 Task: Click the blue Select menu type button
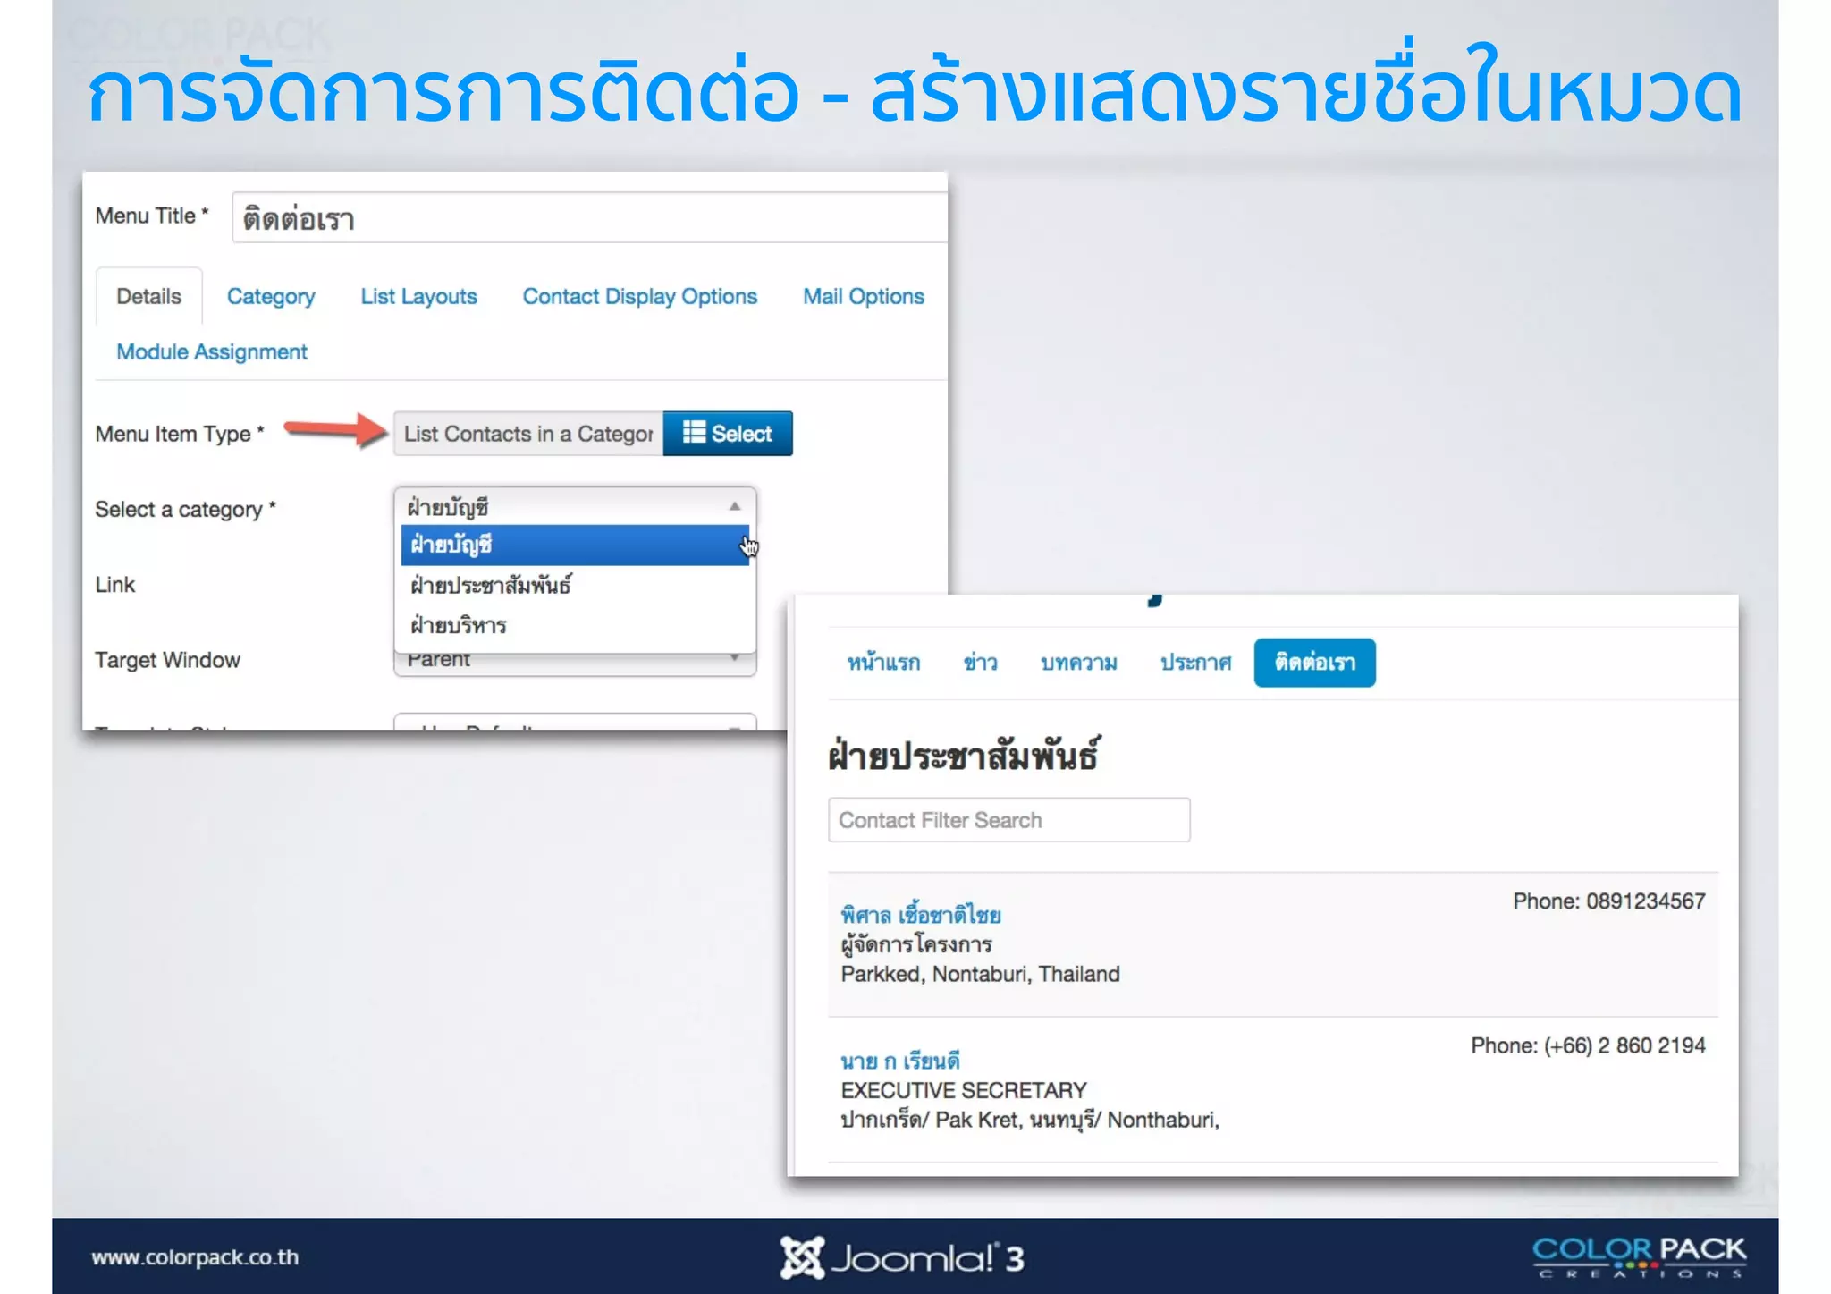coord(728,434)
